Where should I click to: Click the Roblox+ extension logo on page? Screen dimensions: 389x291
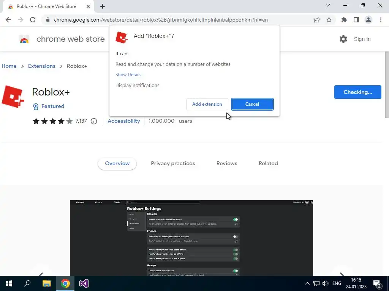(x=13, y=97)
